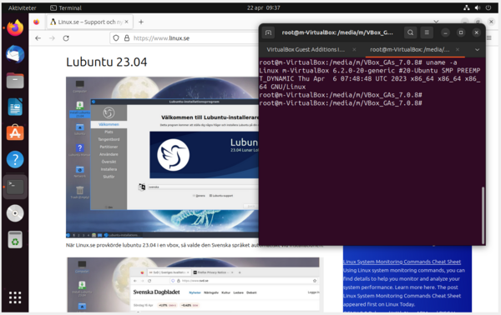Click the padlock site info icon
The height and width of the screenshot is (315, 501).
127,38
